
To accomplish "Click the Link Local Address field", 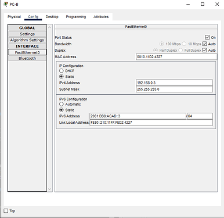I will [151, 123].
